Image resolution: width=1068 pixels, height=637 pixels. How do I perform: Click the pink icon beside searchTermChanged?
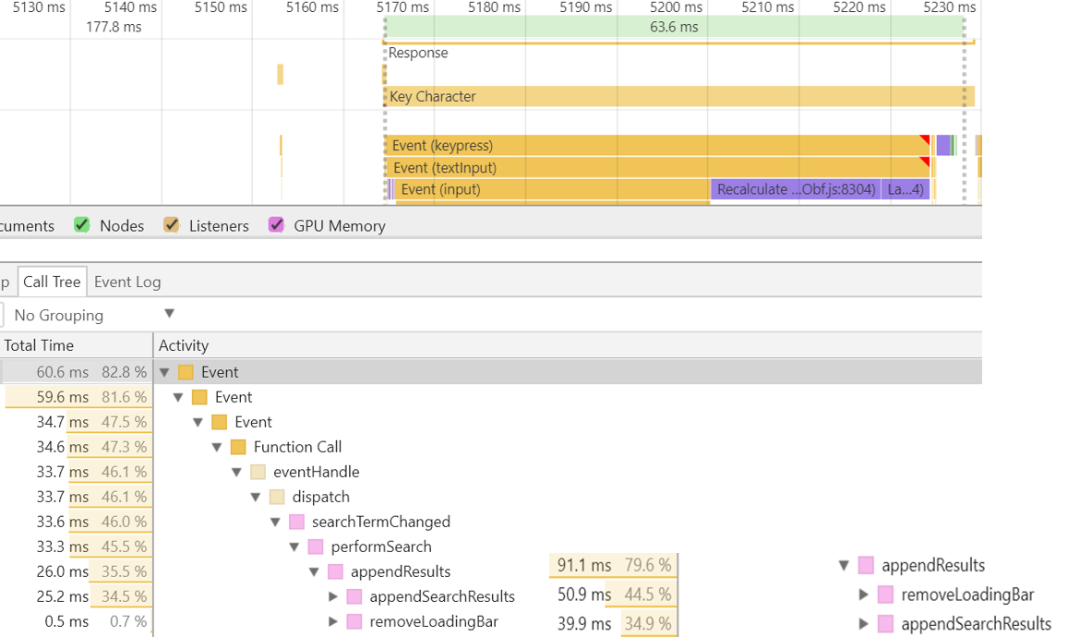(296, 522)
